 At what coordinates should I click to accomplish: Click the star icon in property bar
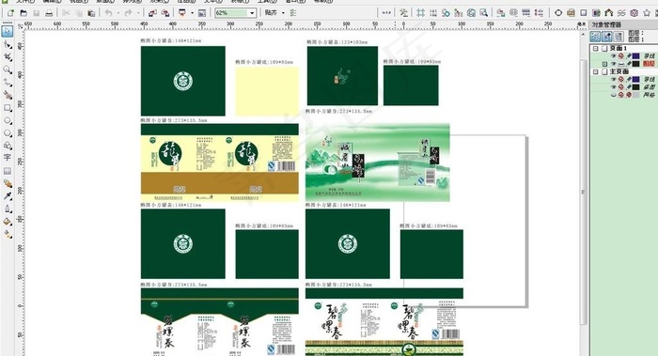[647, 13]
